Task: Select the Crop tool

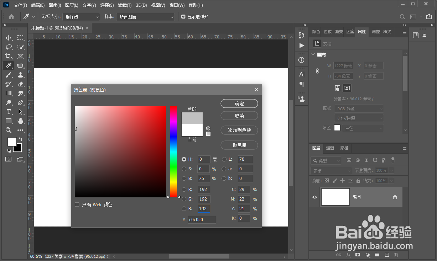Action: 9,56
